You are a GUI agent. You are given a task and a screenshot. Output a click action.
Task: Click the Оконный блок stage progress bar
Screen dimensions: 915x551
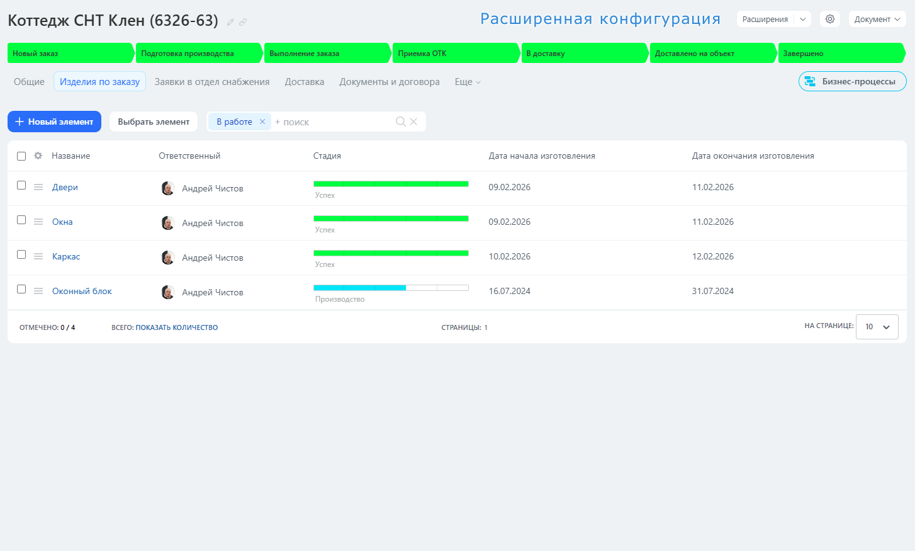pyautogui.click(x=391, y=288)
